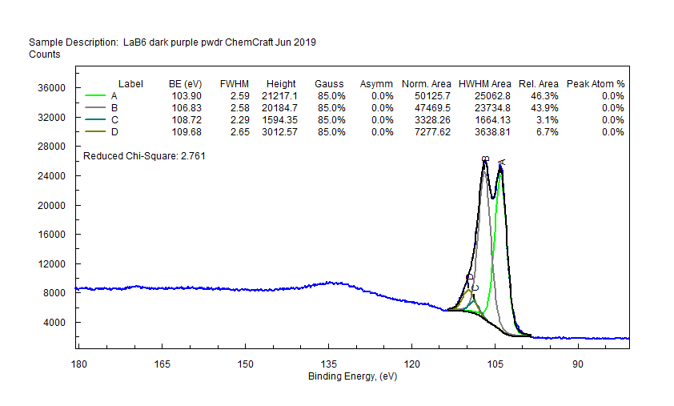
Task: Select the olive legend line for peak D
Action: pos(95,132)
